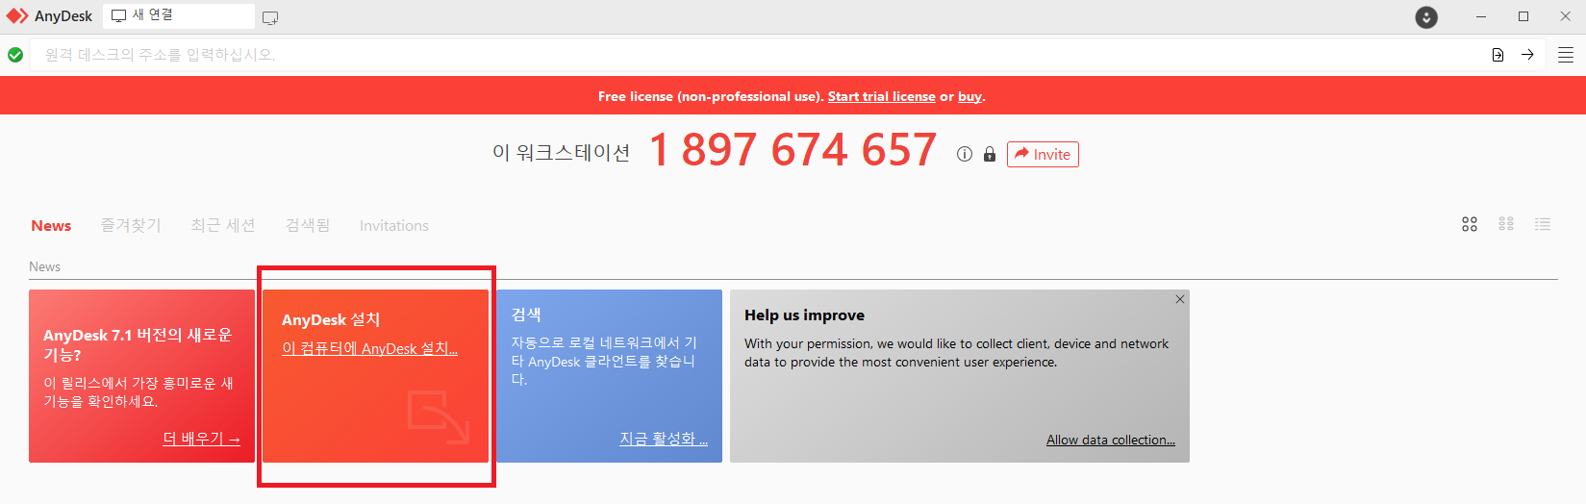The height and width of the screenshot is (504, 1586).
Task: Show workstation info icon beside the ID
Action: [965, 154]
